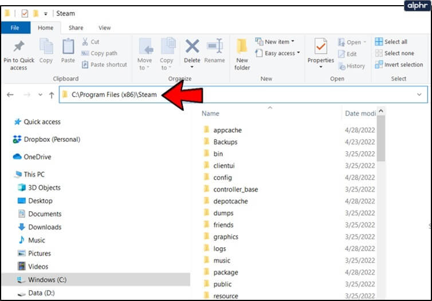Choose Copy path in the ribbon

pyautogui.click(x=100, y=53)
